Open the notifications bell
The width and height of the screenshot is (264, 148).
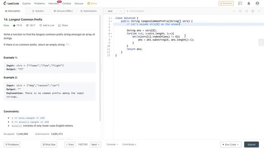[x=249, y=3]
